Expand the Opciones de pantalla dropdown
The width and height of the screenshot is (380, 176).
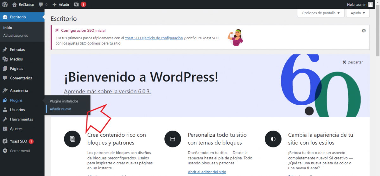pyautogui.click(x=320, y=13)
